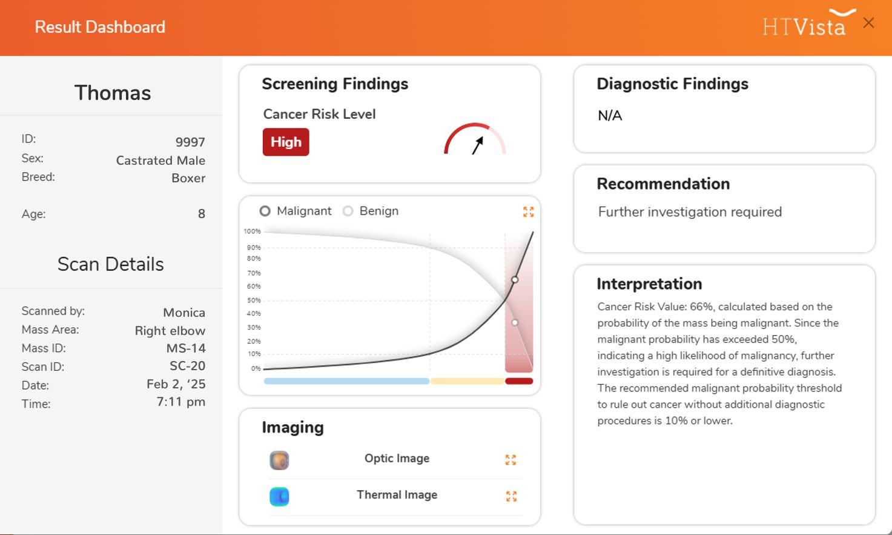Click the Thermal Image label
The width and height of the screenshot is (892, 535).
(x=397, y=495)
